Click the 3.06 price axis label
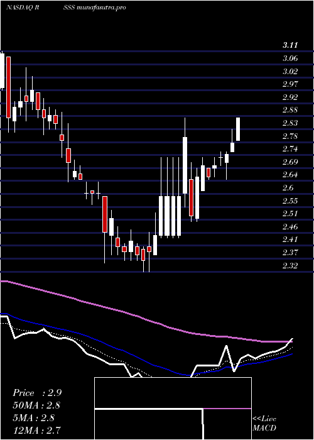 [x=290, y=58]
